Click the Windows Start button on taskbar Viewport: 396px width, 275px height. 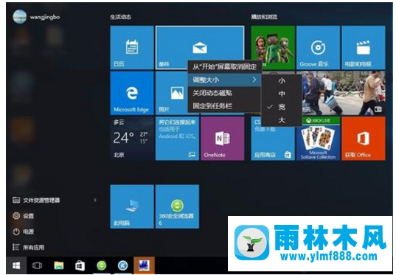[16, 265]
